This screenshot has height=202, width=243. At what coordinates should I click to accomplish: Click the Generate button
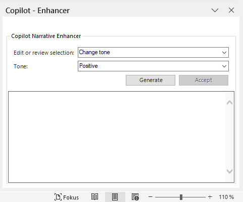pos(151,80)
